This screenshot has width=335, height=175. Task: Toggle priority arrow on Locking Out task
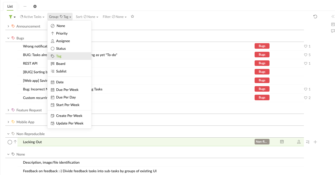(15, 142)
